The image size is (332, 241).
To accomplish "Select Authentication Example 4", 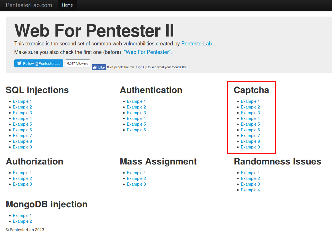I will click(x=136, y=119).
